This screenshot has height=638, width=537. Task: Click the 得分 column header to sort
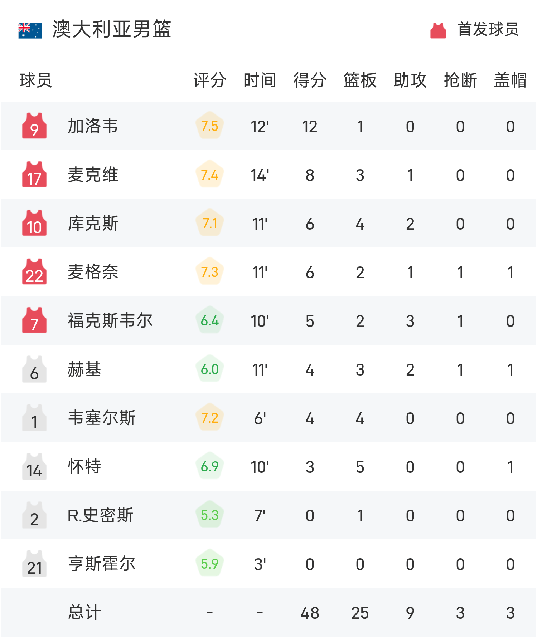(309, 80)
